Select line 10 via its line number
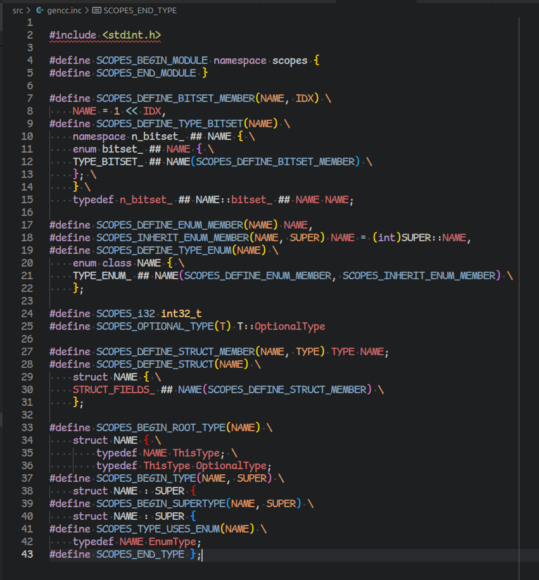Image resolution: width=539 pixels, height=580 pixels. click(x=27, y=136)
